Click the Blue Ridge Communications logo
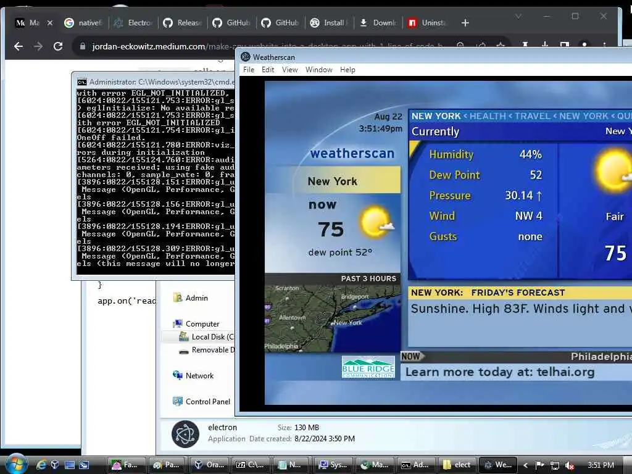This screenshot has width=632, height=474. pyautogui.click(x=368, y=367)
